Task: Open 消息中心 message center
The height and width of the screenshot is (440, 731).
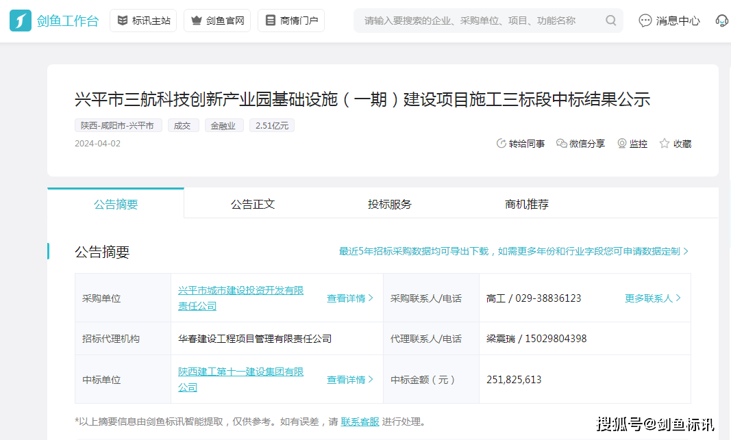Action: (669, 21)
